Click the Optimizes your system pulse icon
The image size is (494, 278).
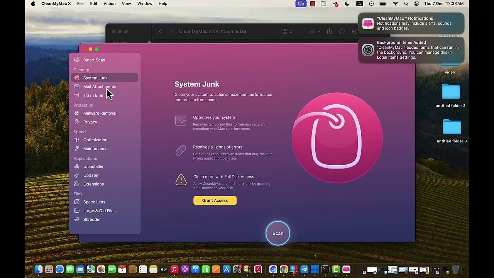pyautogui.click(x=181, y=121)
